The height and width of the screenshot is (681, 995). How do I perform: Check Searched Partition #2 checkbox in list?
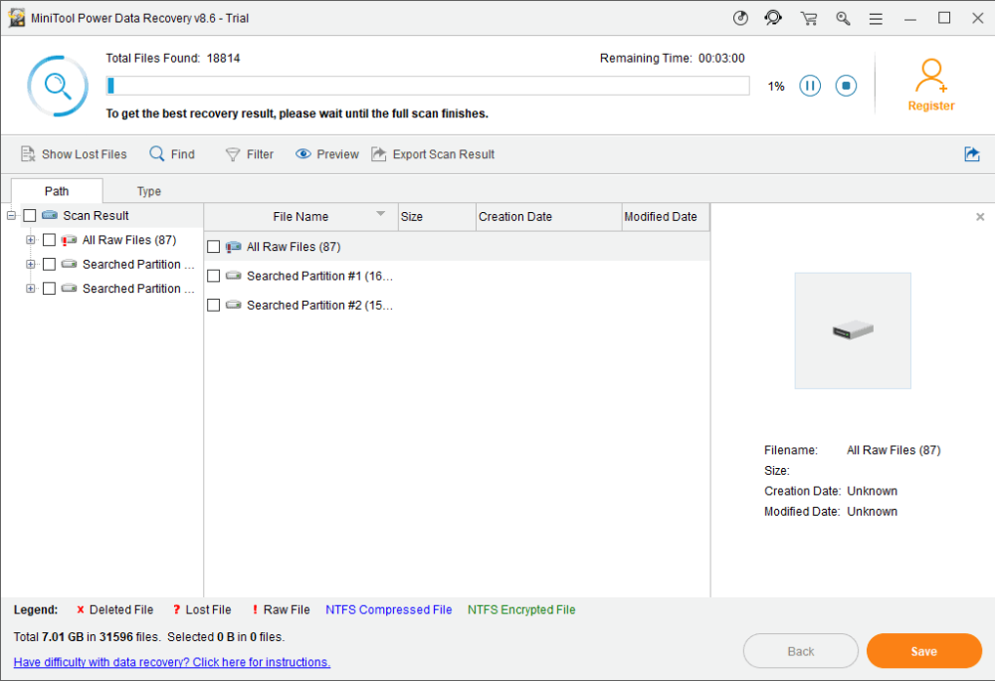pyautogui.click(x=214, y=305)
